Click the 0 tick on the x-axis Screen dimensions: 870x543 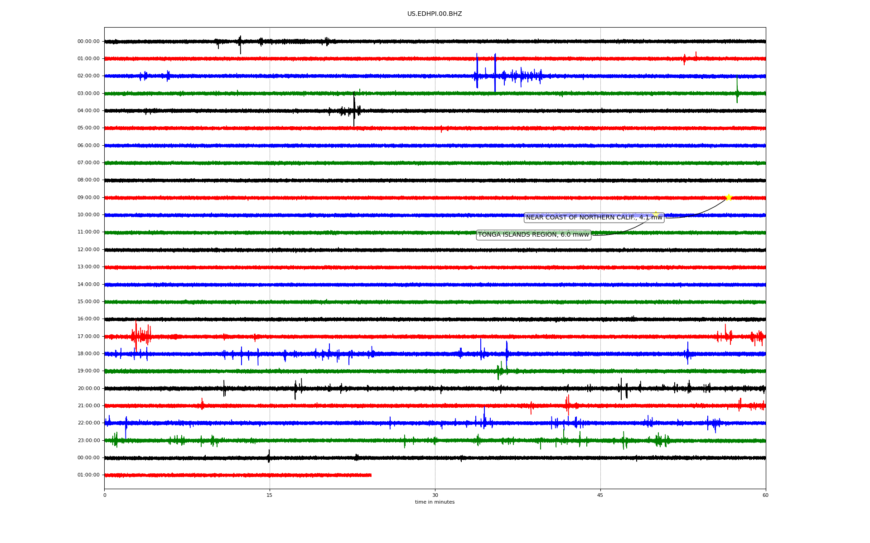[105, 495]
